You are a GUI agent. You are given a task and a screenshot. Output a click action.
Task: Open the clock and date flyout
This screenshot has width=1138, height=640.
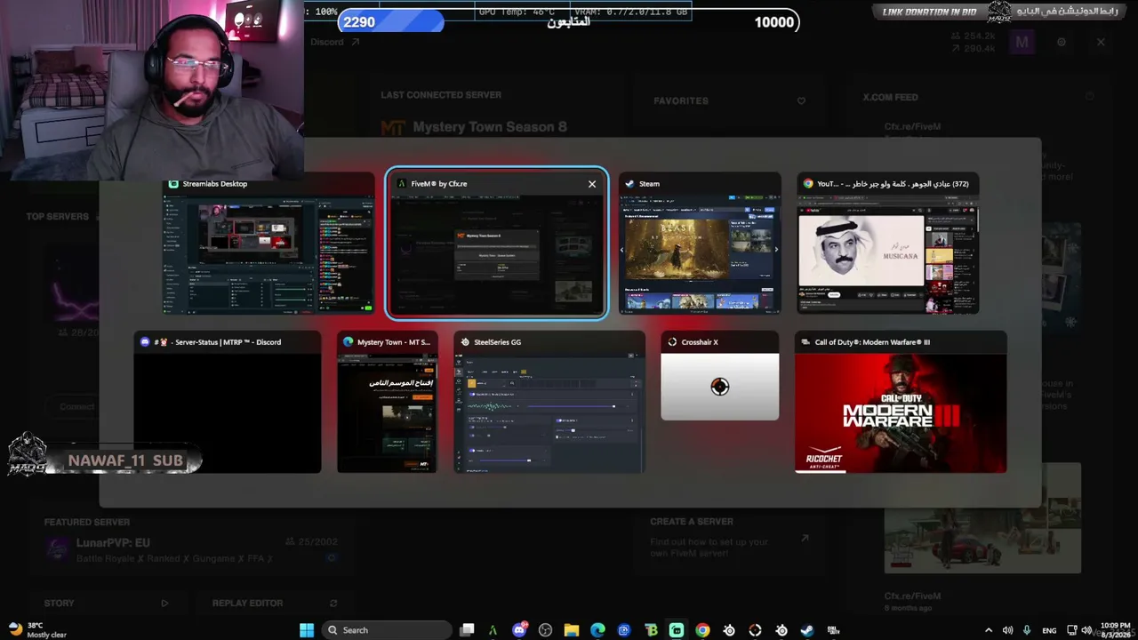coord(1115,630)
